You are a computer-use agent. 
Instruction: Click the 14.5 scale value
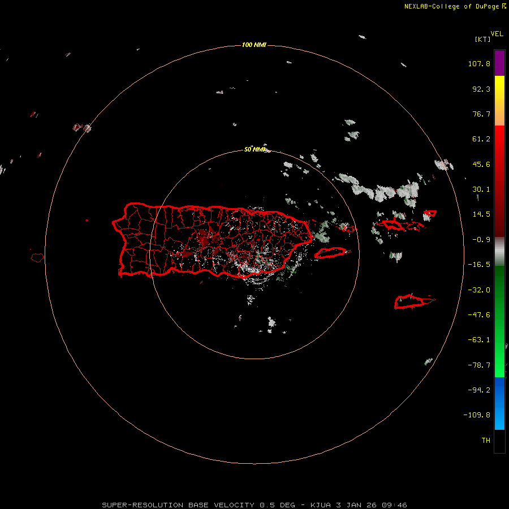click(x=481, y=214)
